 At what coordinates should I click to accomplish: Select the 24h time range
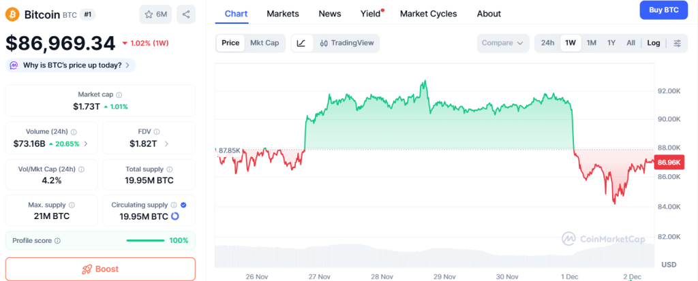tap(547, 43)
